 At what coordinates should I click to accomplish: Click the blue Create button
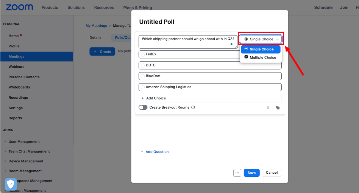click(102, 52)
